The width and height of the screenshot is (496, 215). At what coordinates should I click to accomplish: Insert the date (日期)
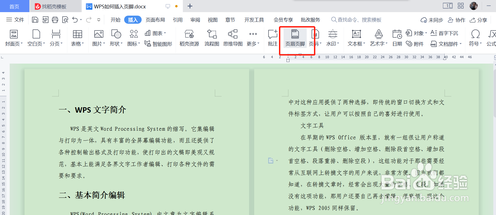397,38
